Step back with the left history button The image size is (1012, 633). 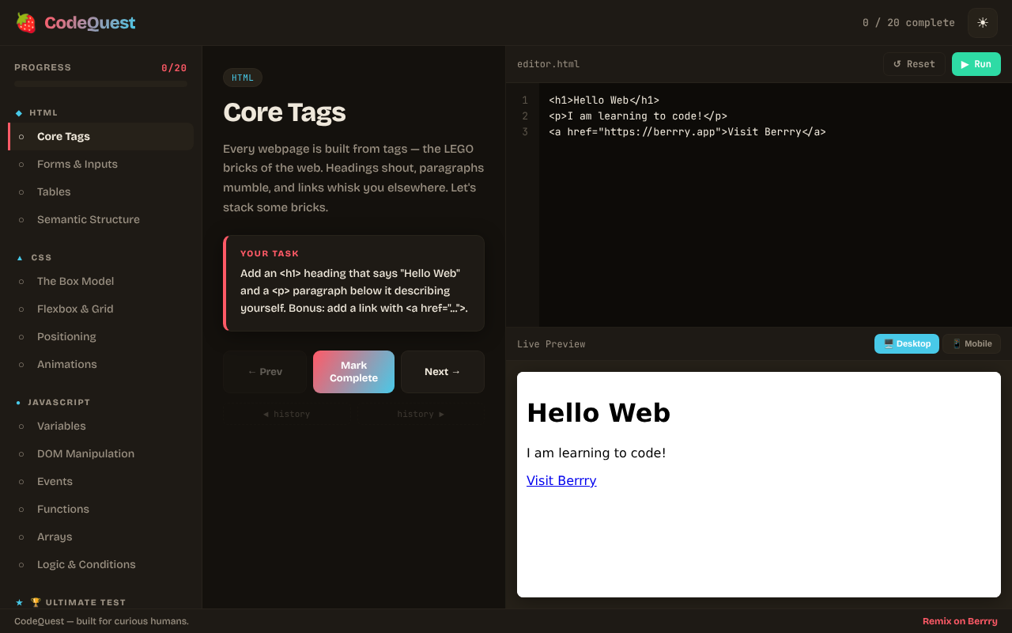click(286, 414)
